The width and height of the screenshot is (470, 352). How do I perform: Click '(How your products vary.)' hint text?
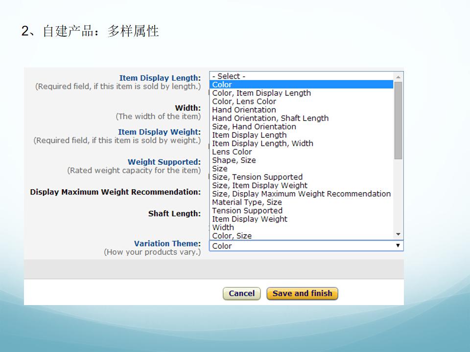[152, 252]
